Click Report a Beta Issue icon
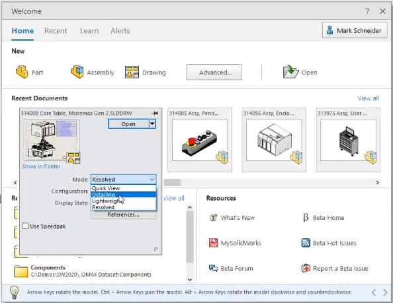The width and height of the screenshot is (393, 303). click(x=306, y=268)
